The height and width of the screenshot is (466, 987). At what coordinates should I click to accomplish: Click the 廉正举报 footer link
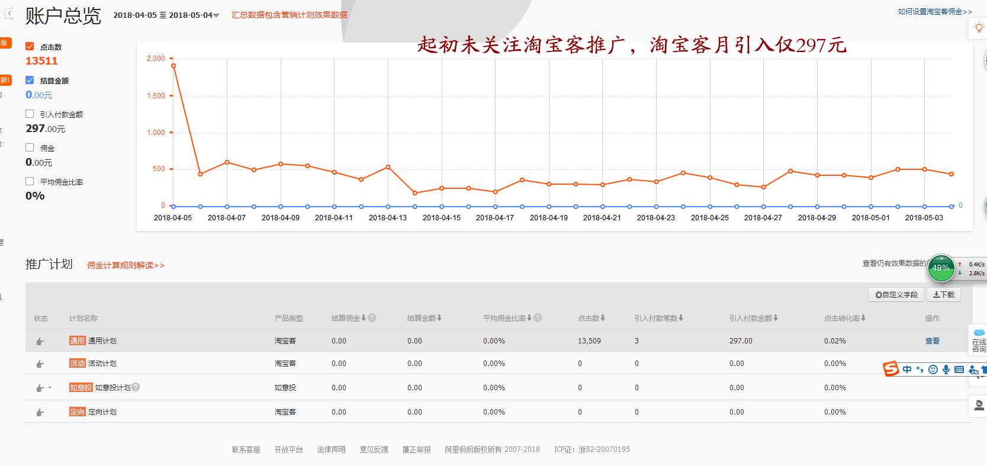pyautogui.click(x=417, y=449)
